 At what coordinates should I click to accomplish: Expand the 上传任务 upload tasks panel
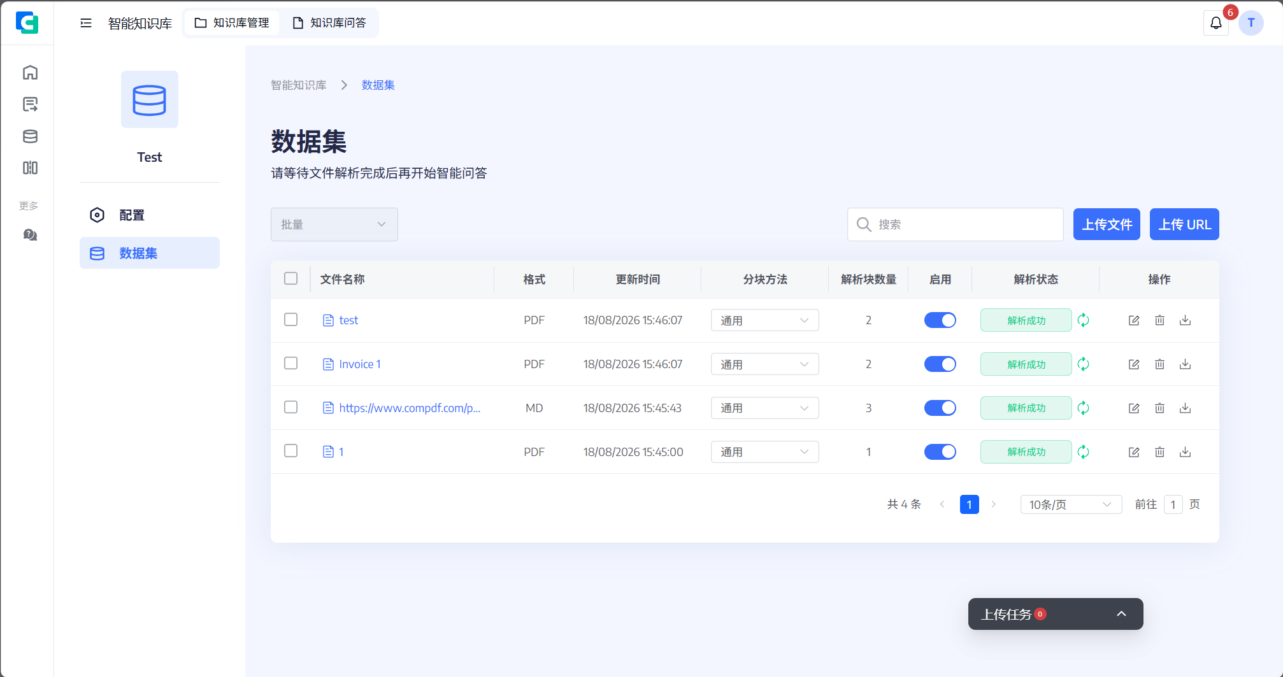click(x=1122, y=614)
